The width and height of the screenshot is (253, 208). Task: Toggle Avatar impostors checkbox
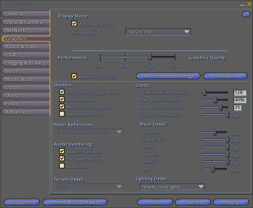pyautogui.click(x=62, y=151)
